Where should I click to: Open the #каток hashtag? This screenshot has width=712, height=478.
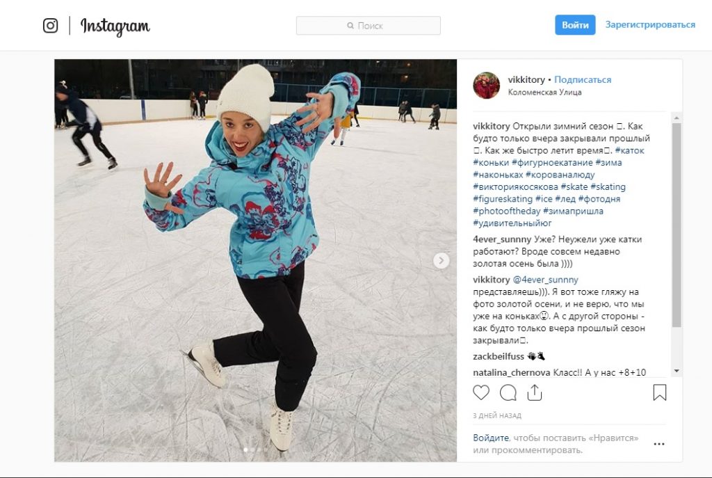[629, 150]
